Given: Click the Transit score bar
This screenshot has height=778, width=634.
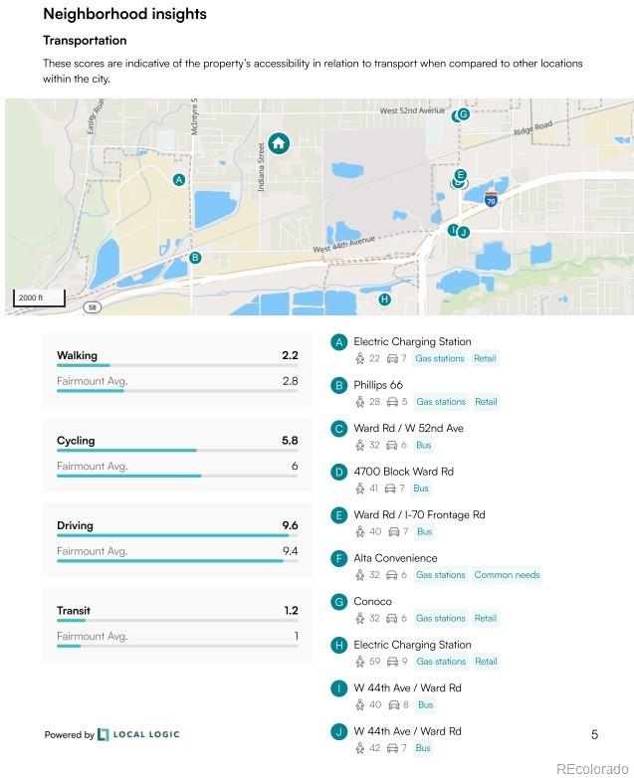Looking at the screenshot, I should 177,621.
